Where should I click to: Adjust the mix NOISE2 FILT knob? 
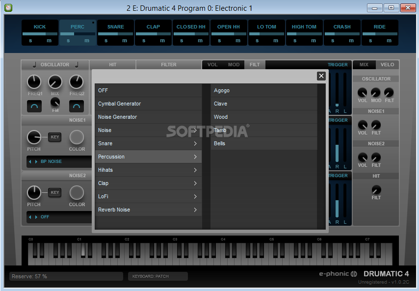click(x=376, y=157)
